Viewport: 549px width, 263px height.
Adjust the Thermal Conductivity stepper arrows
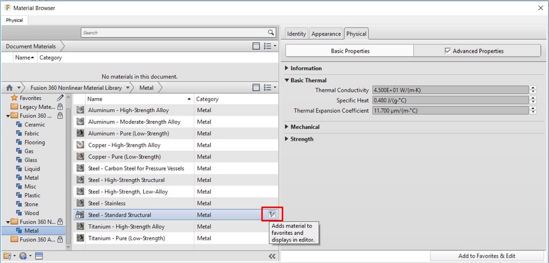click(x=533, y=90)
